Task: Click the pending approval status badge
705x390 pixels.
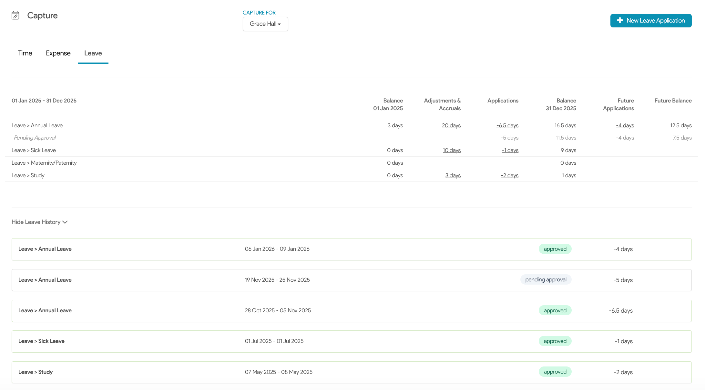Action: point(546,280)
